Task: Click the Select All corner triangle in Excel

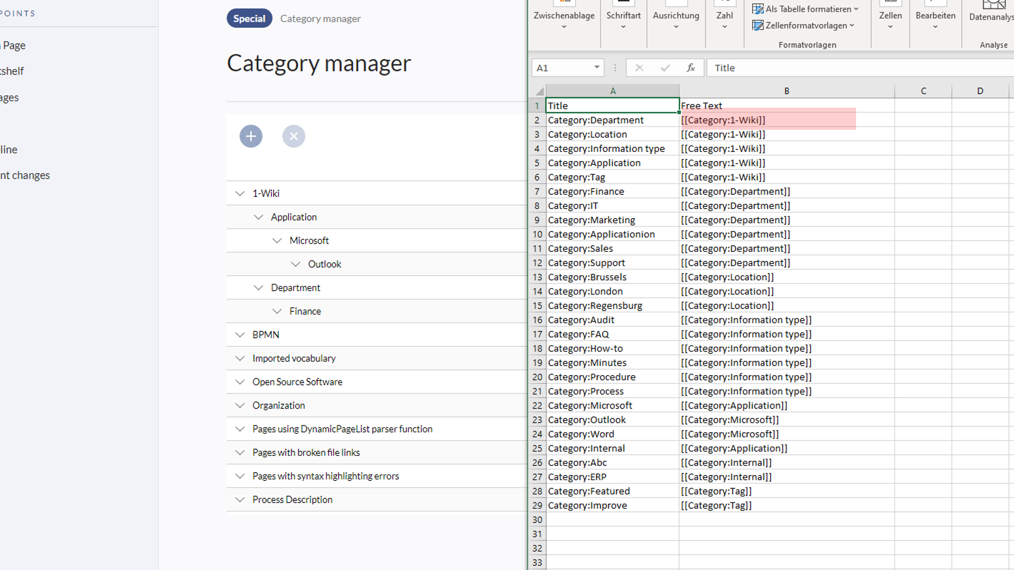Action: tap(539, 91)
